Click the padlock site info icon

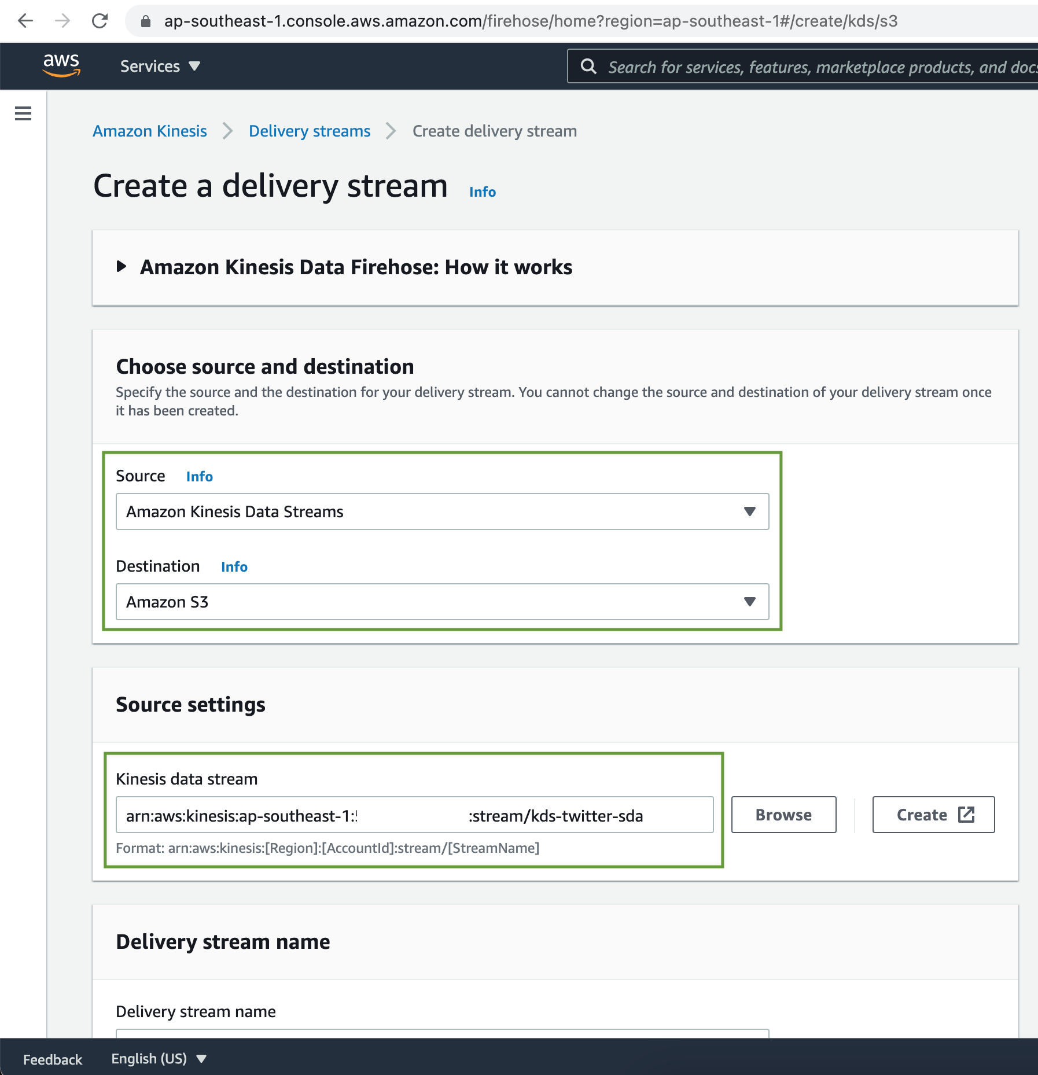pyautogui.click(x=146, y=21)
